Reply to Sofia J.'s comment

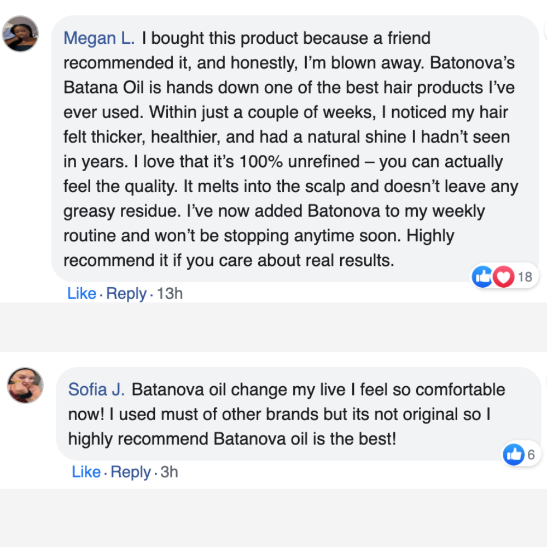tap(131, 472)
